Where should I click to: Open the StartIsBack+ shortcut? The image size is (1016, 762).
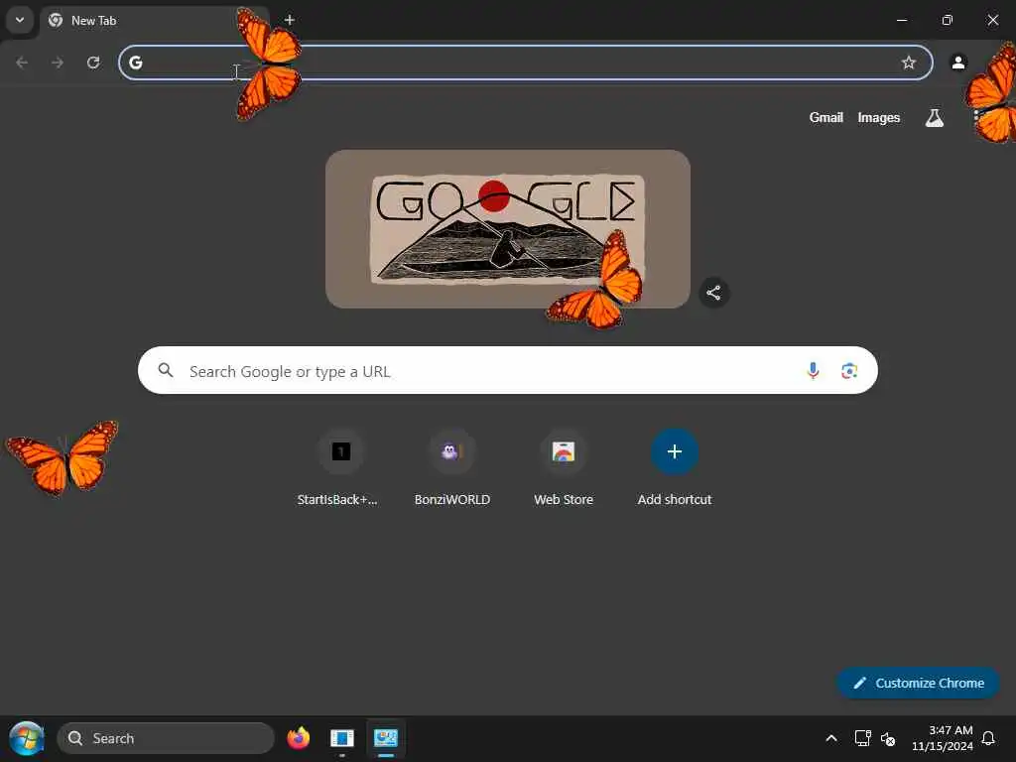pos(340,468)
